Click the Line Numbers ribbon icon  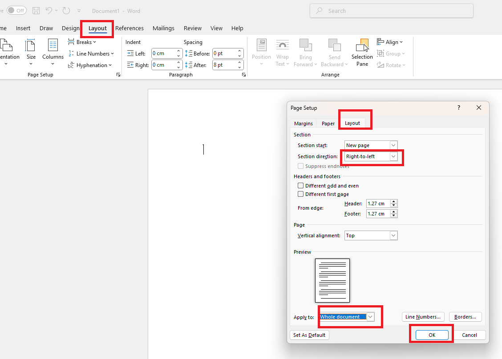pyautogui.click(x=71, y=54)
